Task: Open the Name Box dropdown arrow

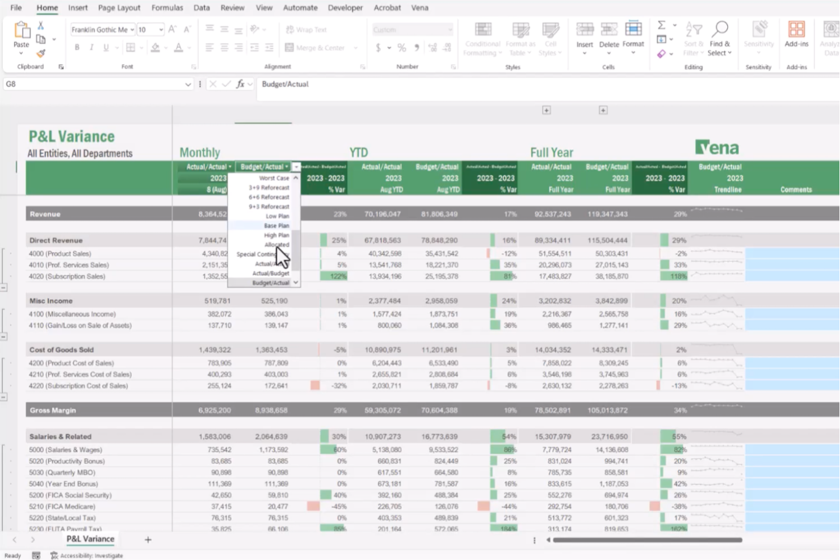Action: 188,84
